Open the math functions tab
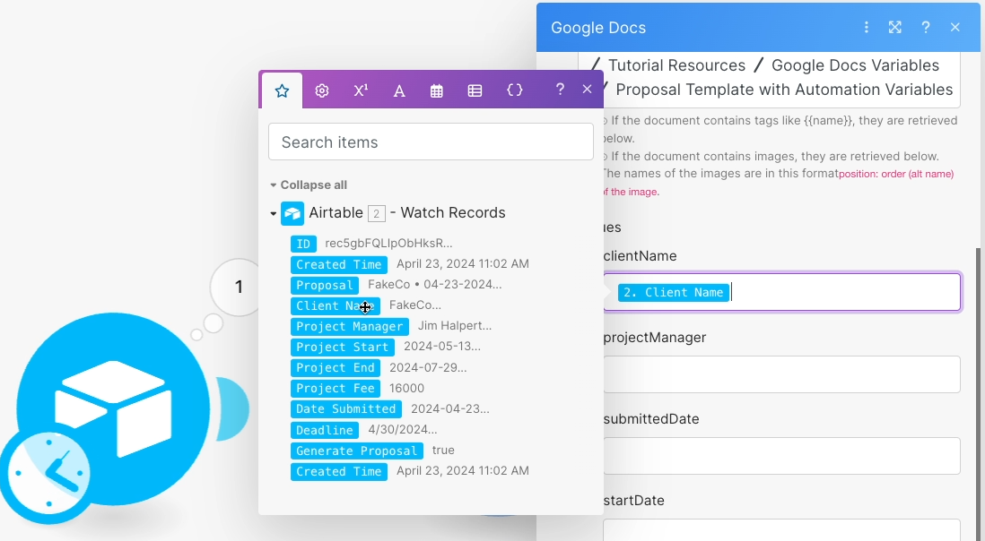Viewport: 985px width, 541px height. pos(361,90)
